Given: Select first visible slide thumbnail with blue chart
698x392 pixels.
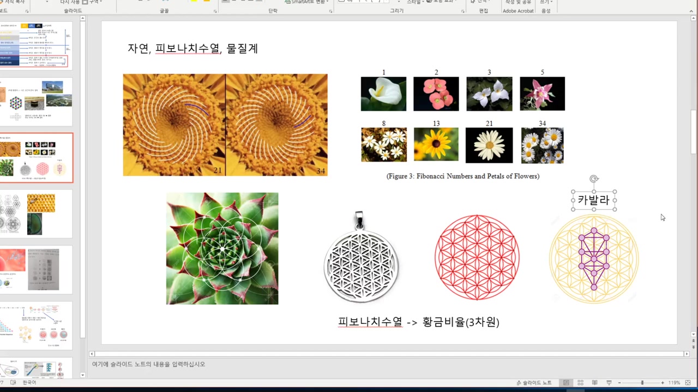Looking at the screenshot, I should 36,45.
